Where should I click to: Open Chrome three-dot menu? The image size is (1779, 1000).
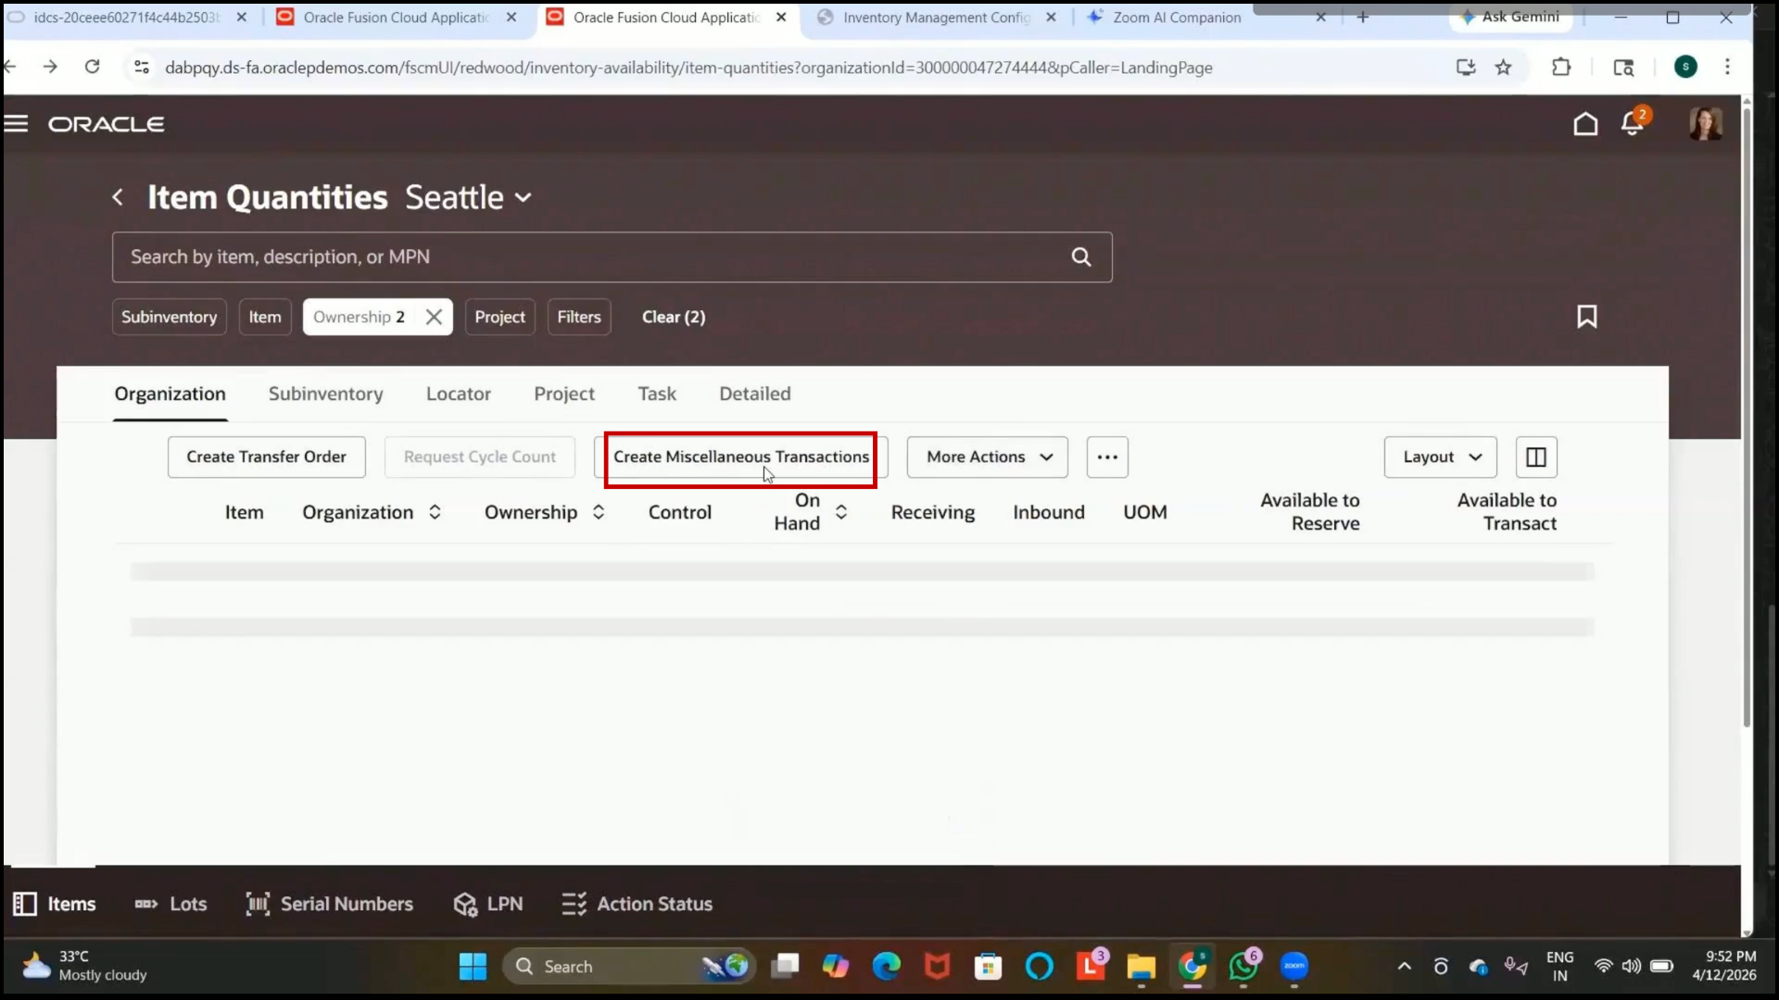point(1727,67)
